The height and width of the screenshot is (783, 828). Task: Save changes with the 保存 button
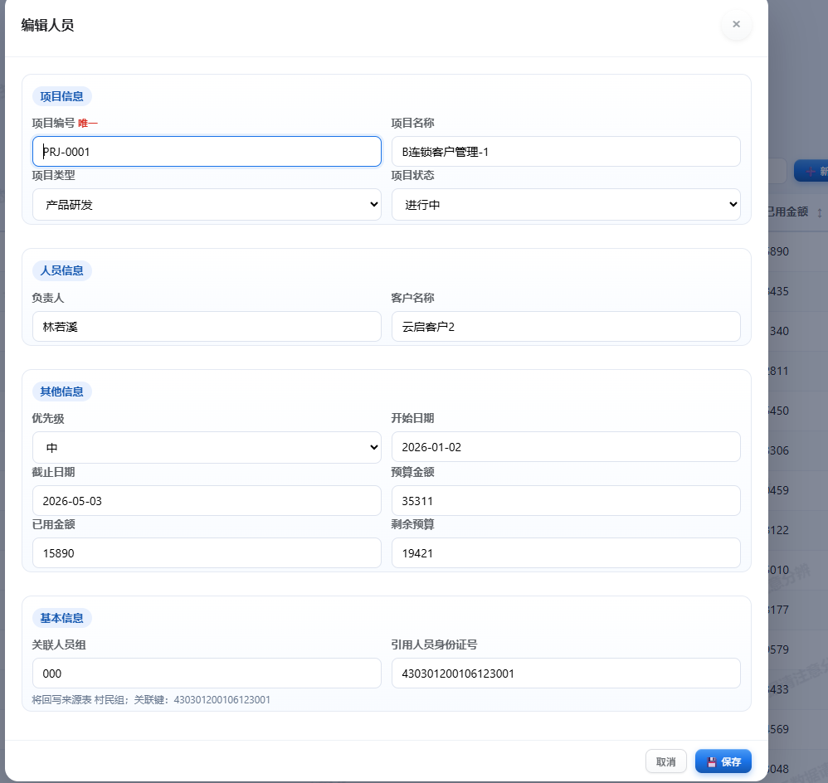tap(723, 761)
